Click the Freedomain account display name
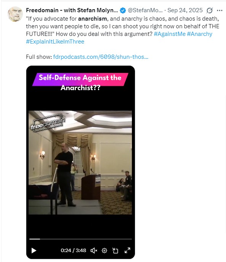This screenshot has width=226, height=262. [x=72, y=10]
